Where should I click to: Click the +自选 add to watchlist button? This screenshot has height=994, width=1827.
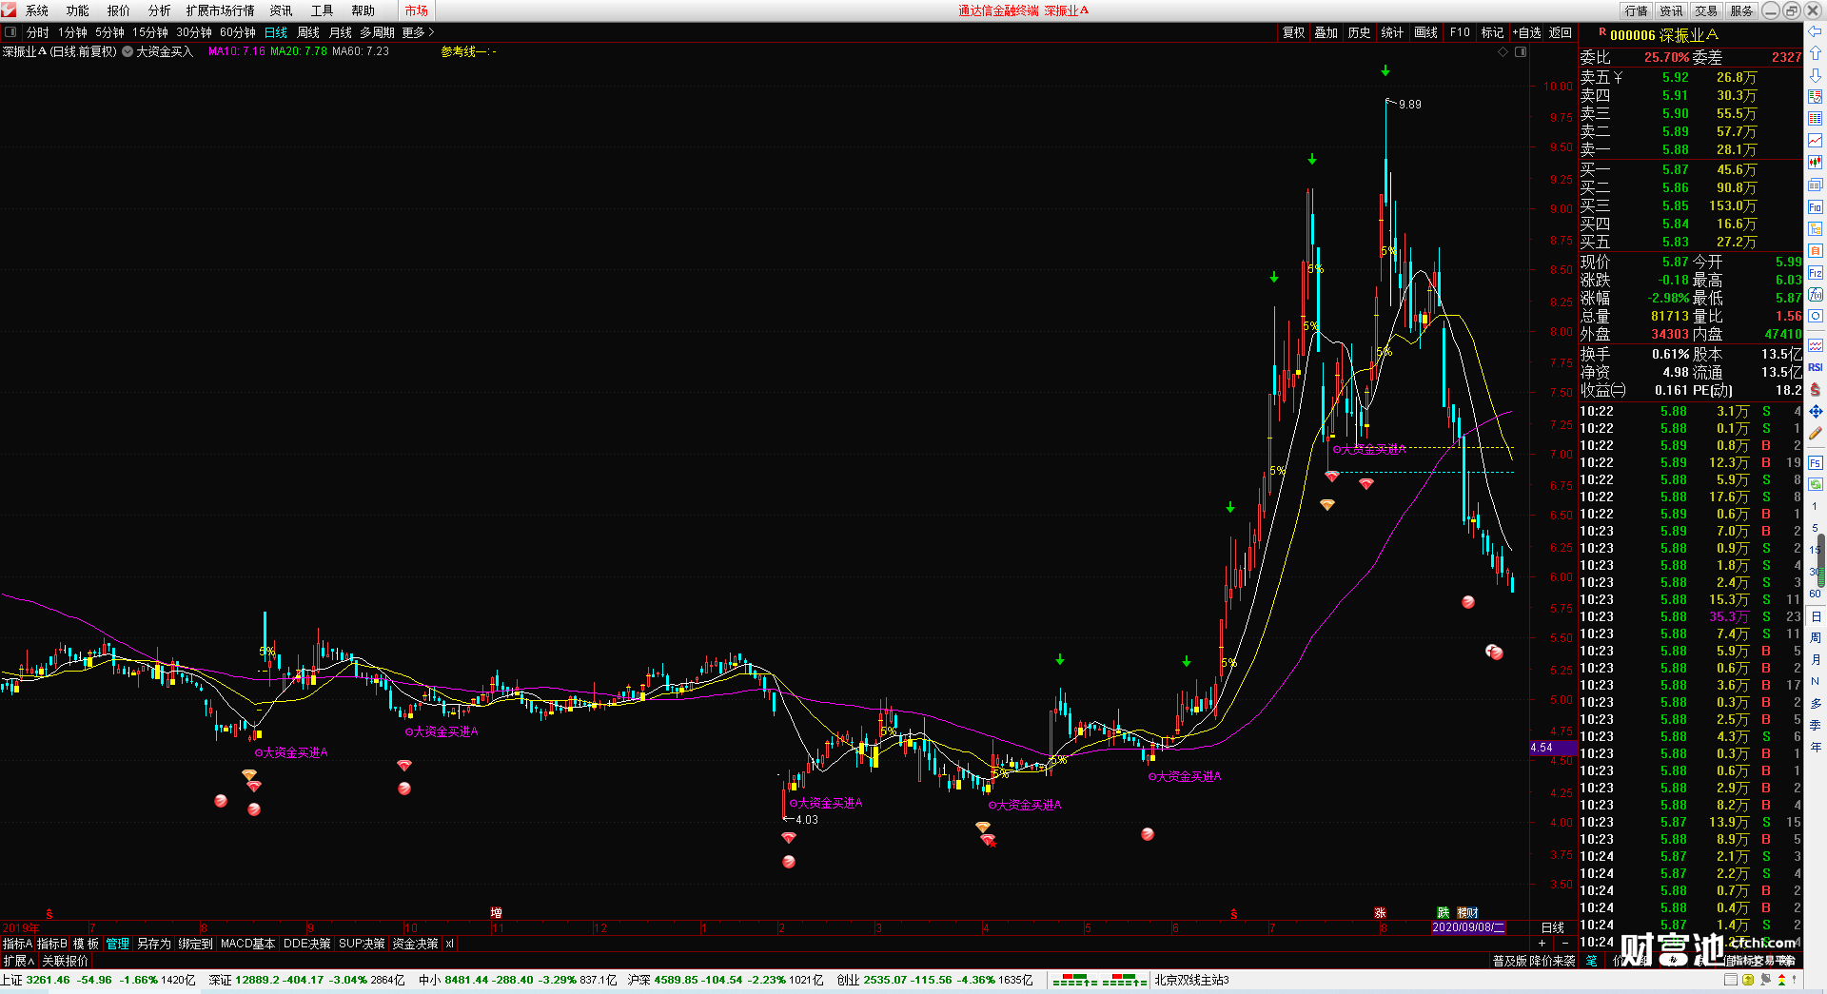[1527, 32]
